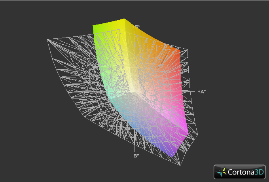Click the +A* axis label
The image size is (269, 182).
pyautogui.click(x=201, y=92)
